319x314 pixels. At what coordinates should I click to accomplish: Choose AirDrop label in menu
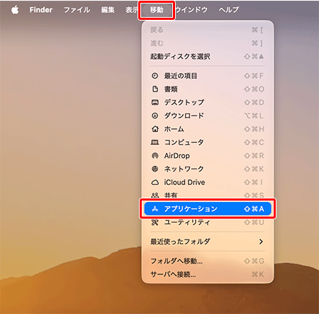pos(177,156)
